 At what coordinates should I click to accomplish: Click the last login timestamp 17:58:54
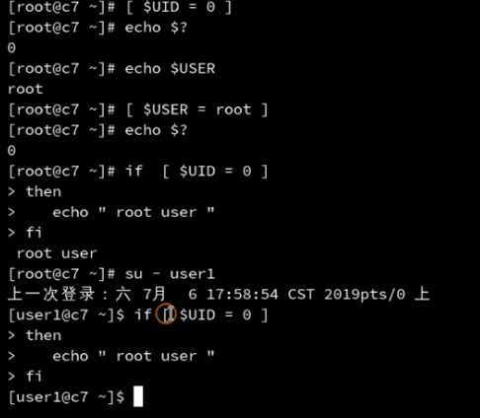242,295
